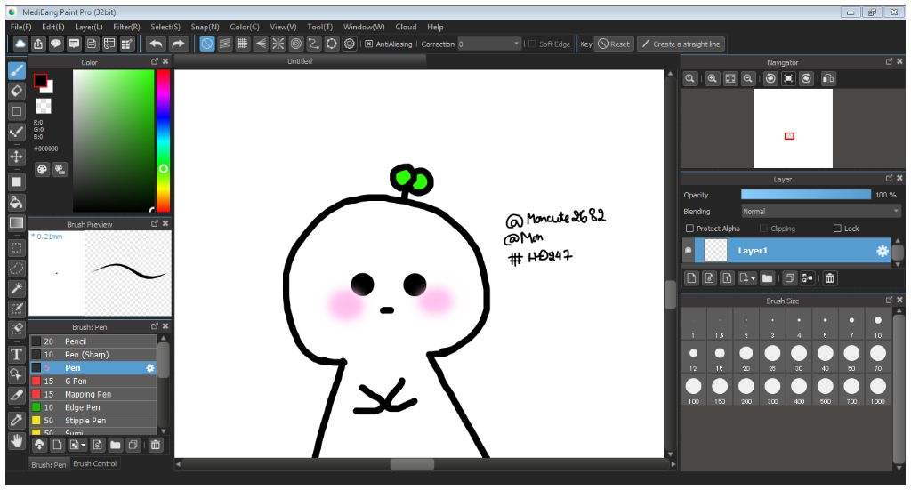Screen dimensions: 911x490
Task: Select the Eraser tool
Action: [x=16, y=91]
